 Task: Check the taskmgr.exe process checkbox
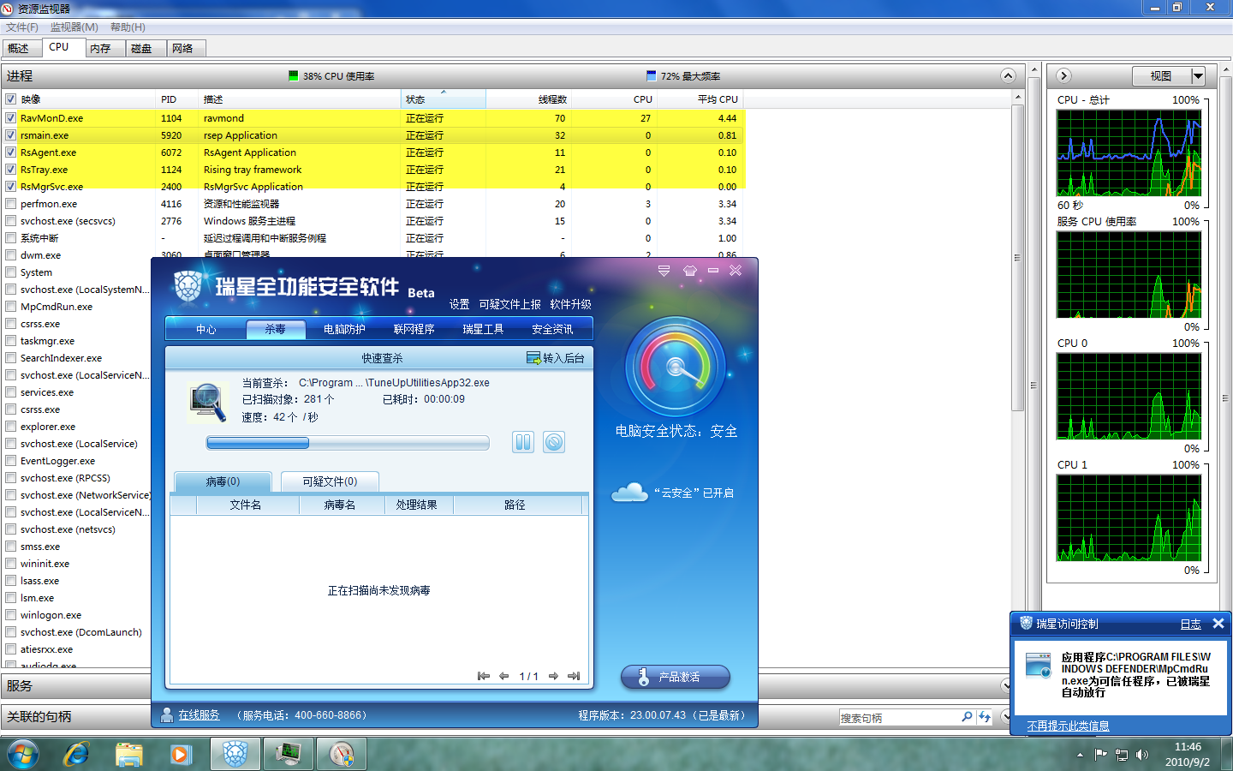[x=11, y=341]
